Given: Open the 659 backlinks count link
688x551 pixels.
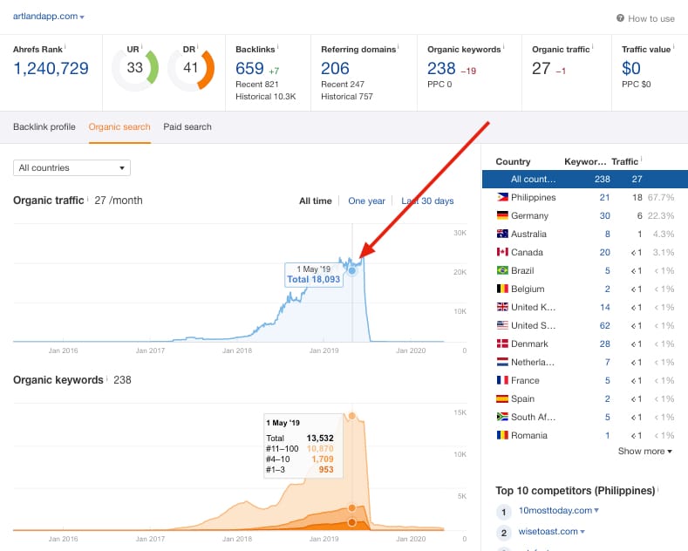Looking at the screenshot, I should click(x=249, y=68).
